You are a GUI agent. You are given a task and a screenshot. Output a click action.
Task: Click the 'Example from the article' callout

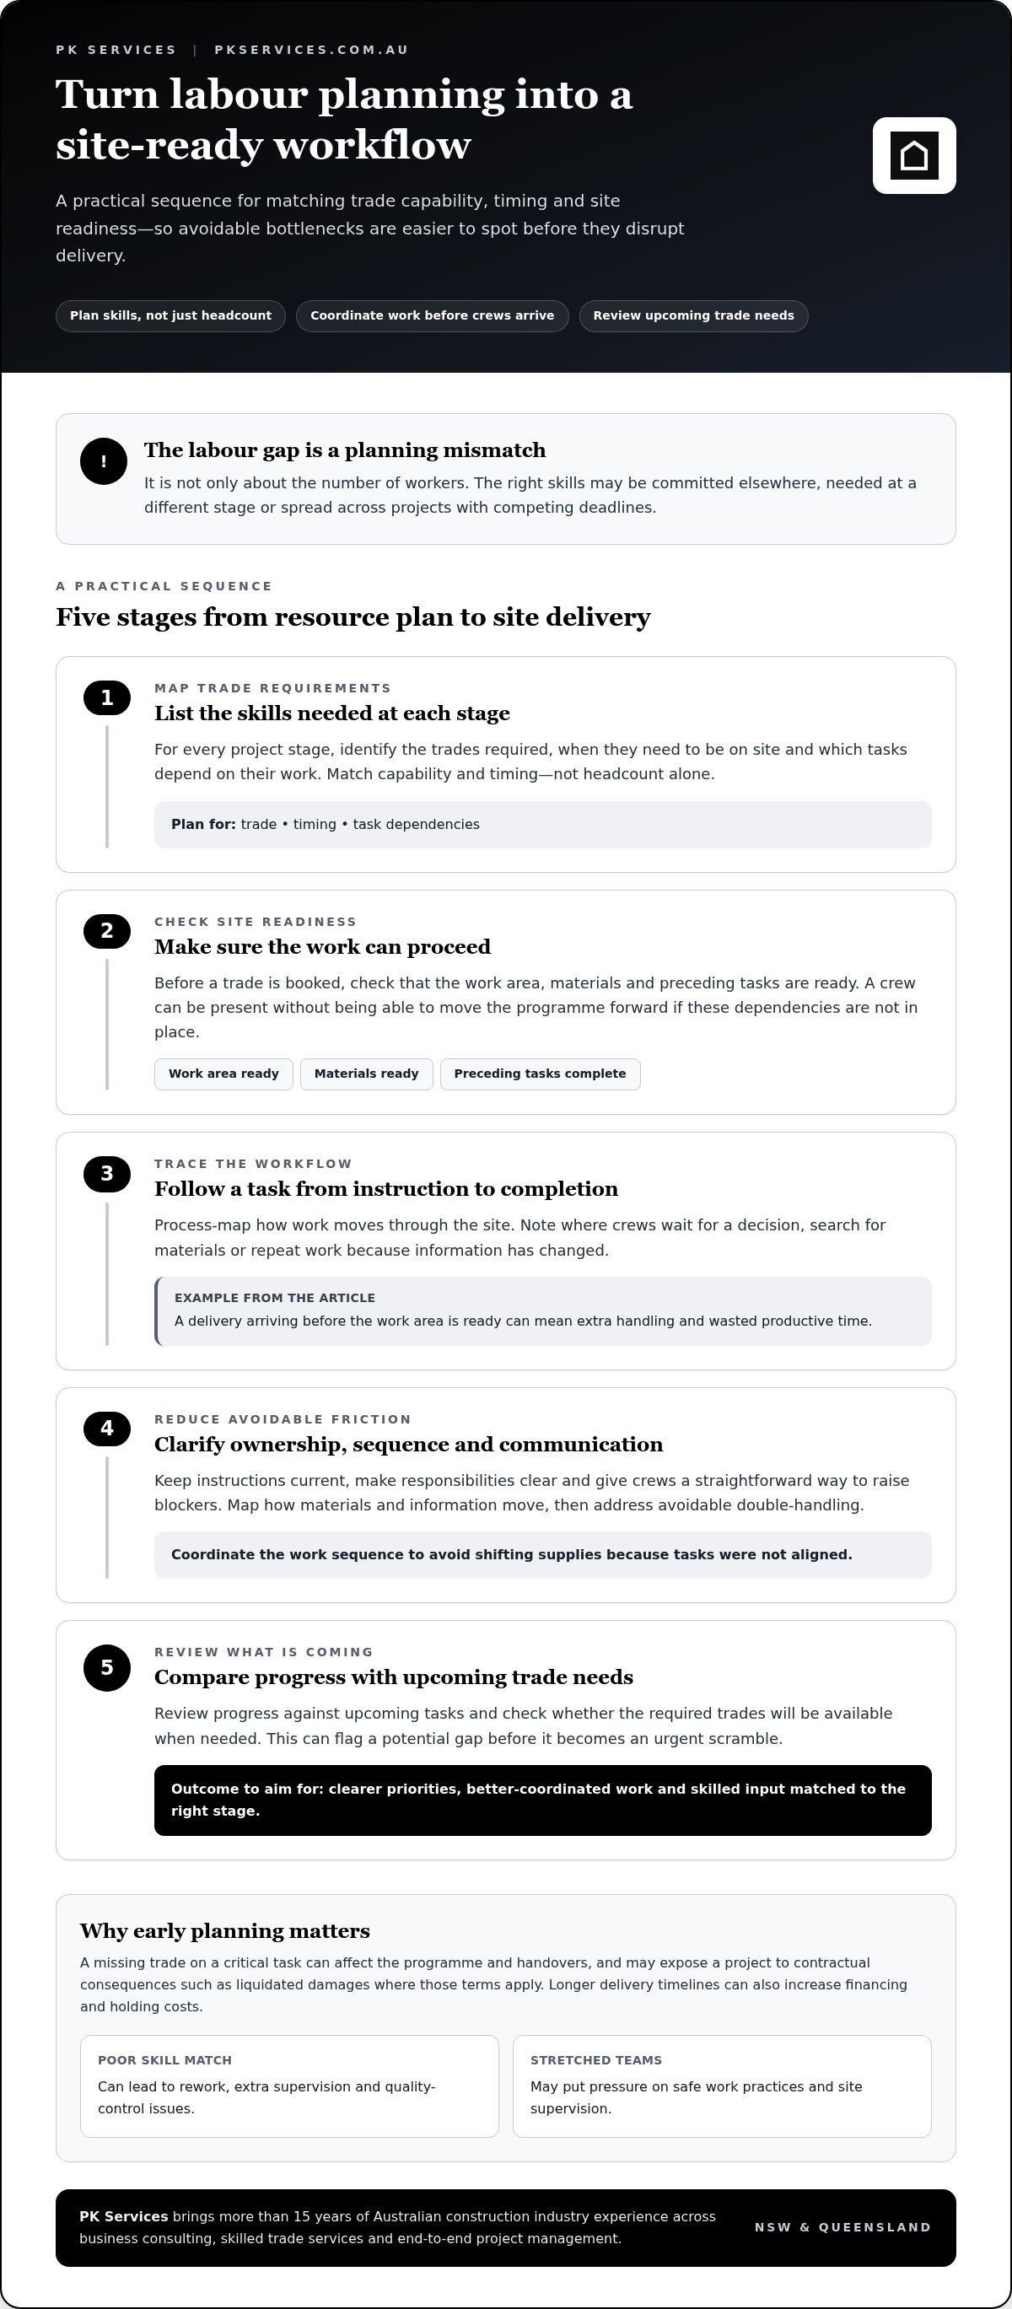(x=542, y=1311)
